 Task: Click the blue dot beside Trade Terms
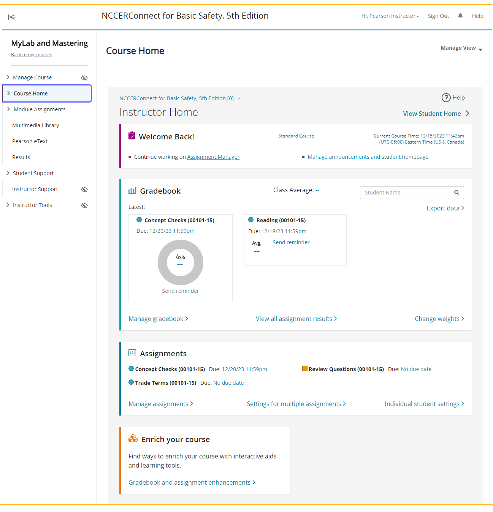[x=131, y=382]
